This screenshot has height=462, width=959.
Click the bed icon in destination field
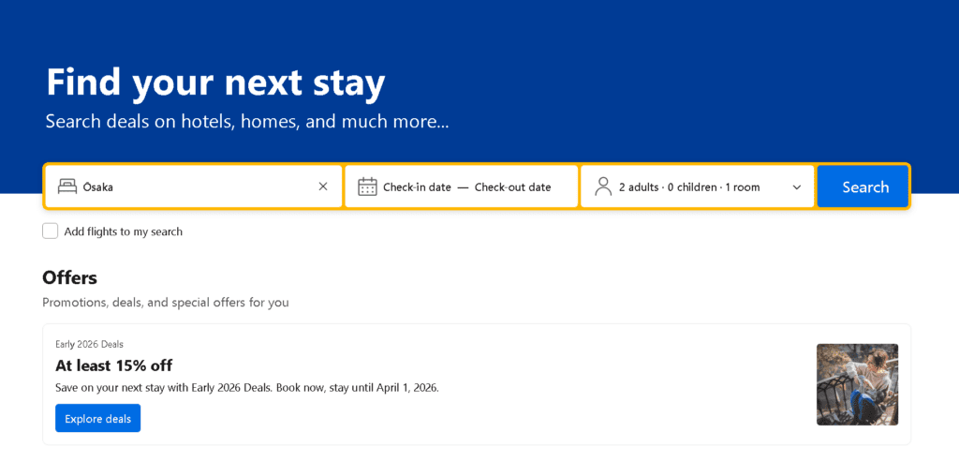66,186
